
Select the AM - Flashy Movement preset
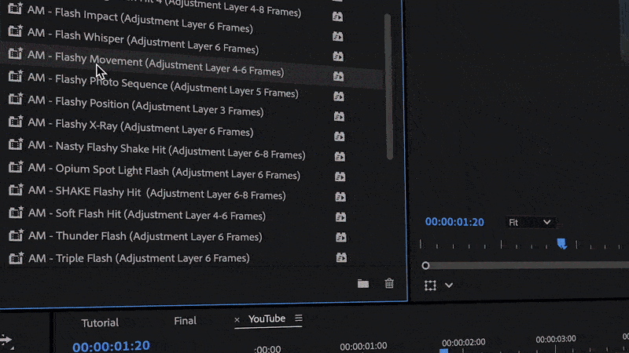(155, 65)
